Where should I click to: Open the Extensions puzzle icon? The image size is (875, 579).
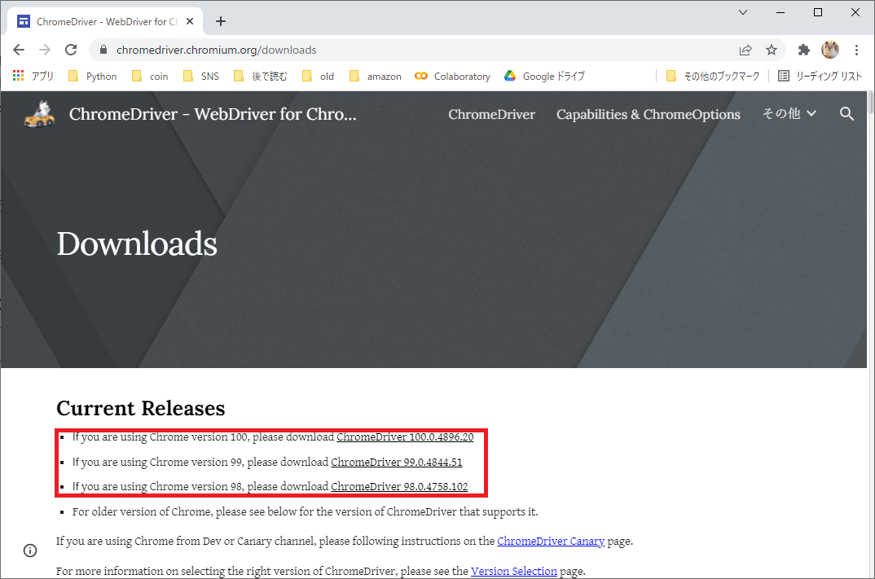803,50
